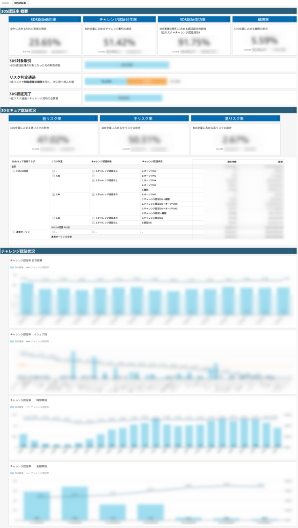Open the options menu on 3DS認証成功率 card header
Screen dimensions: 298x528
(x=229, y=20)
